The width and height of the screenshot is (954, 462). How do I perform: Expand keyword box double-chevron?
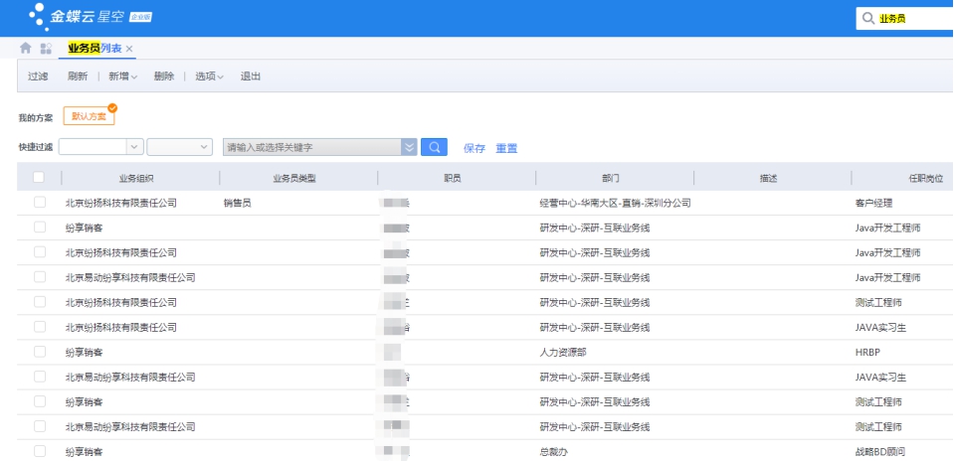coord(409,147)
